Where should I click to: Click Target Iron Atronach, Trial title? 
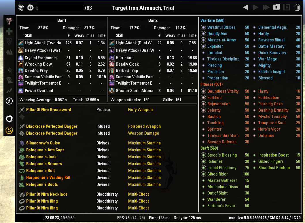[x=143, y=8]
